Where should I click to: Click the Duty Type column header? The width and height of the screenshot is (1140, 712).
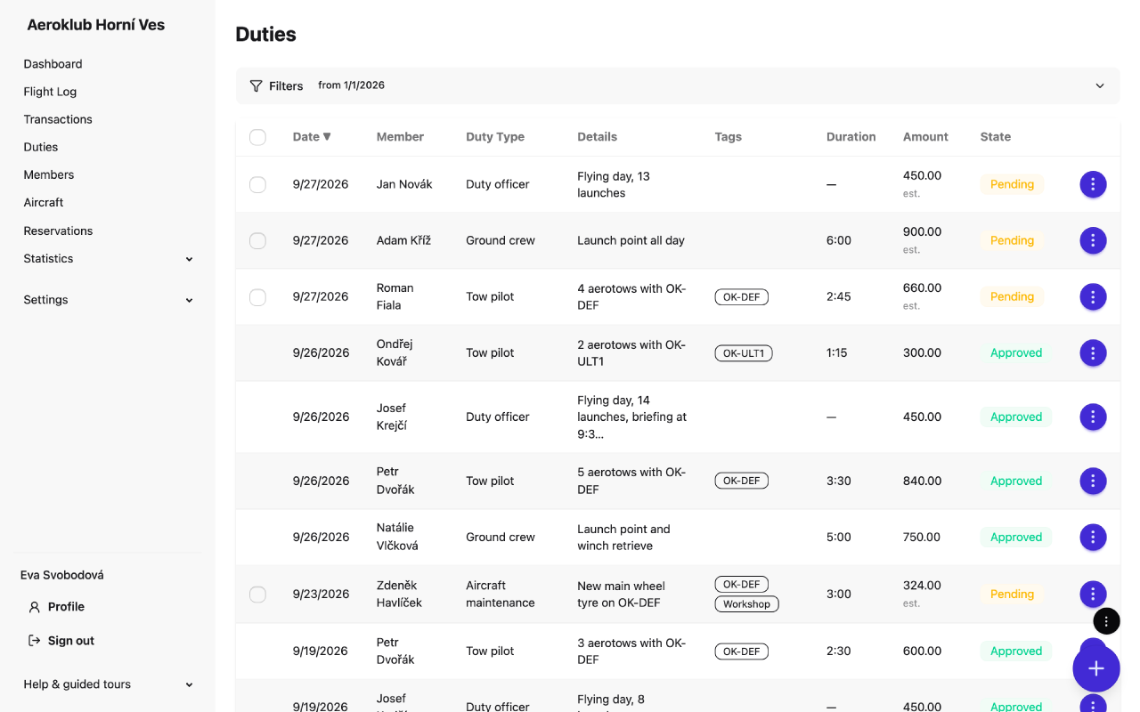coord(495,137)
